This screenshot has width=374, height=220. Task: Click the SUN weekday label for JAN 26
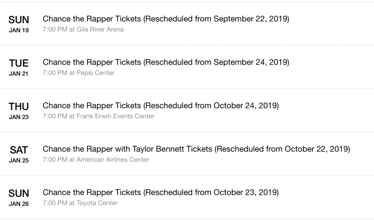coord(19,193)
